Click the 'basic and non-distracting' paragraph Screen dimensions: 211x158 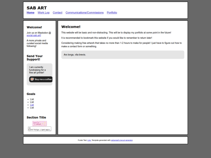click(116, 33)
